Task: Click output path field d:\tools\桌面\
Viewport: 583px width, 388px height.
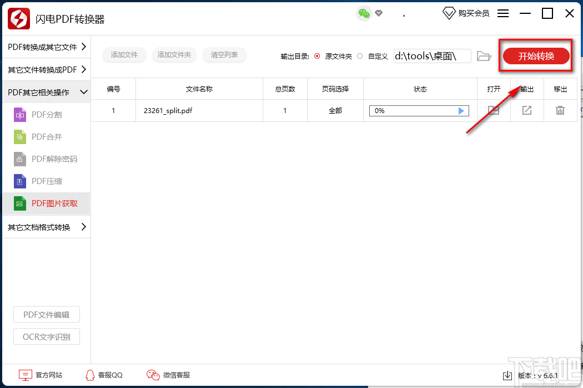Action: point(433,56)
